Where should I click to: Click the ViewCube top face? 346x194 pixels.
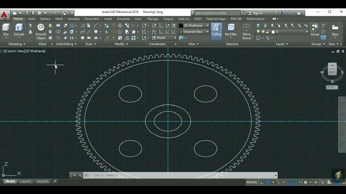click(x=332, y=66)
